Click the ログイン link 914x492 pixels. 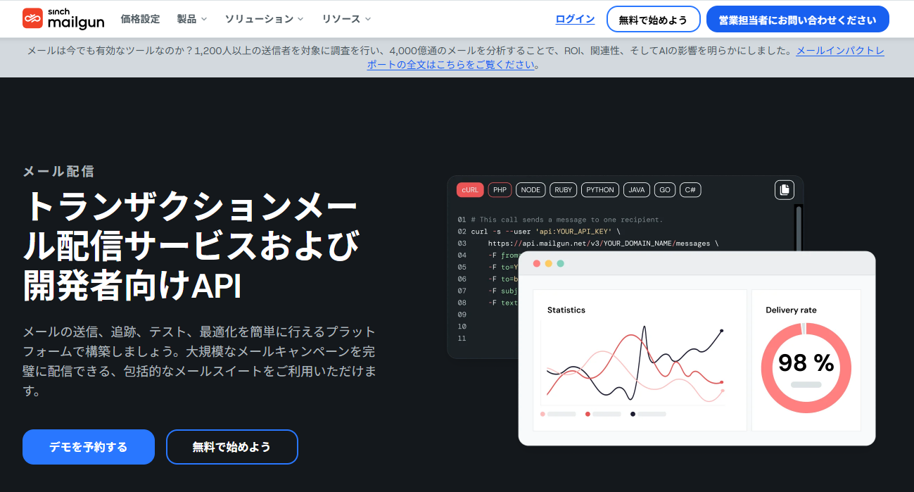pyautogui.click(x=575, y=19)
